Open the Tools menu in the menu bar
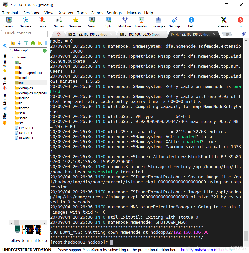The width and height of the screenshot is (249, 253). [x=82, y=13]
